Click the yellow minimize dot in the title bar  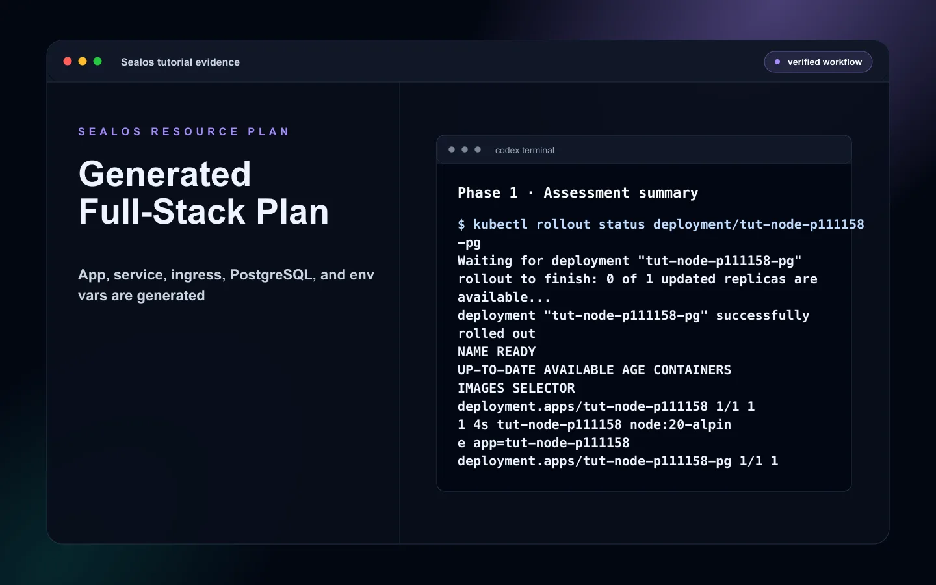(x=83, y=61)
